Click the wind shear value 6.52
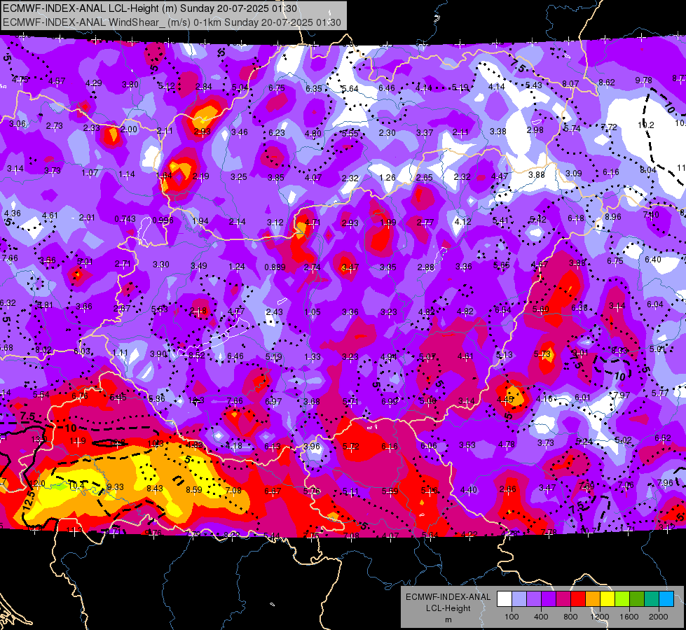 (663, 437)
